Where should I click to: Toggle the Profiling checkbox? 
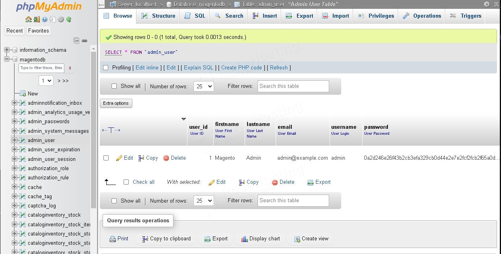105,67
